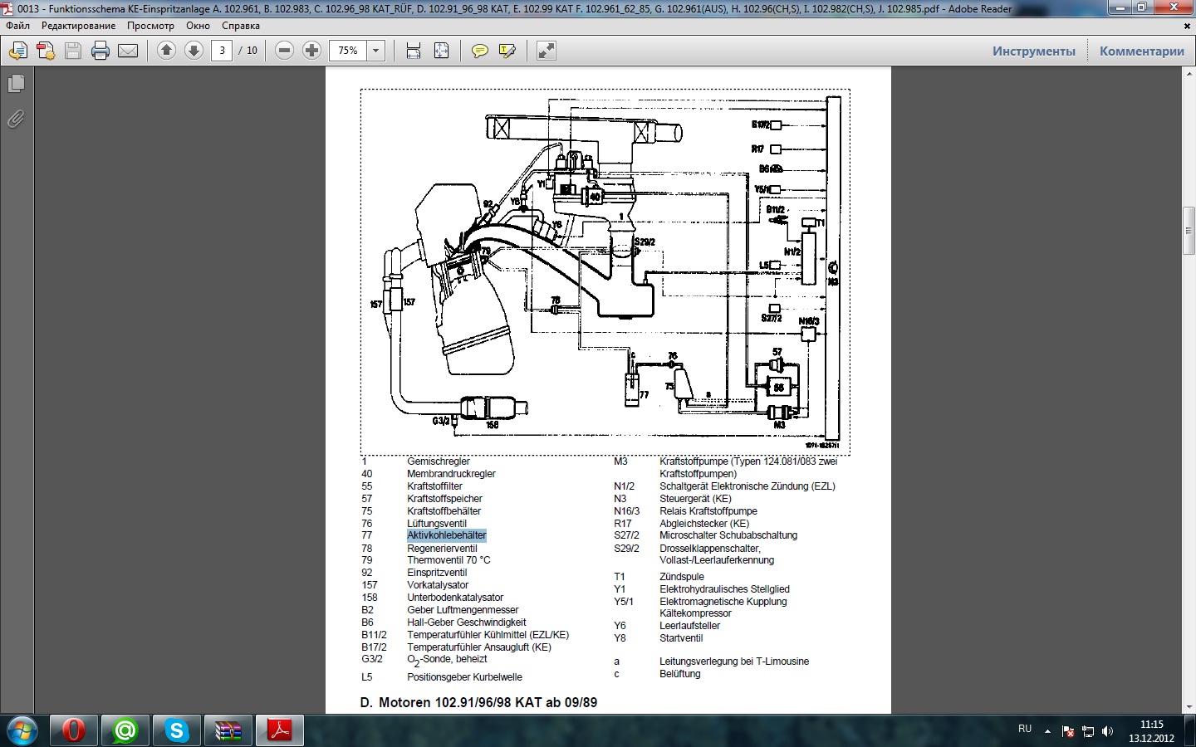Go to next page arrow
The height and width of the screenshot is (747, 1196).
194,51
